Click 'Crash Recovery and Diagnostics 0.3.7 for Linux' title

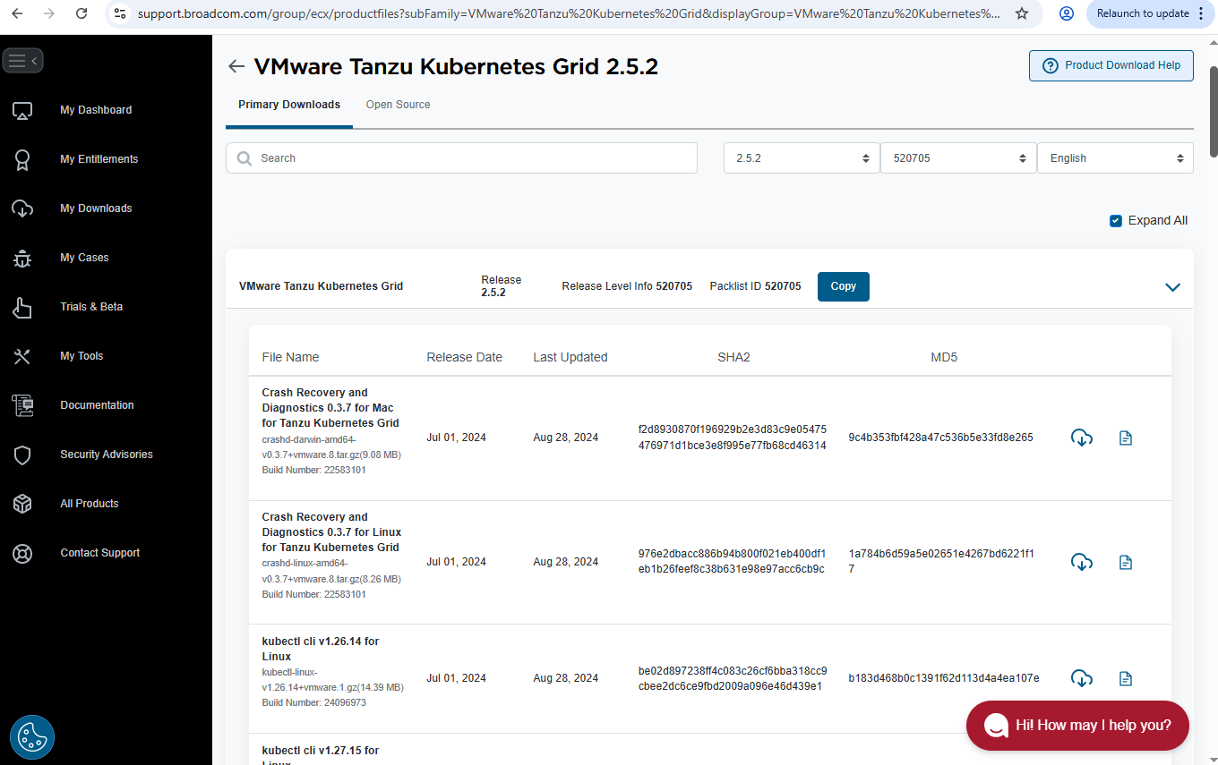coord(331,532)
